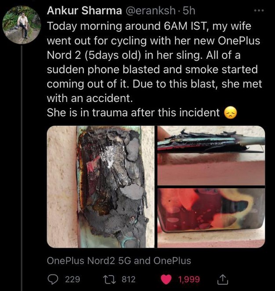This screenshot has width=275, height=291.
Task: View the 1,999 likes count
Action: (189, 279)
